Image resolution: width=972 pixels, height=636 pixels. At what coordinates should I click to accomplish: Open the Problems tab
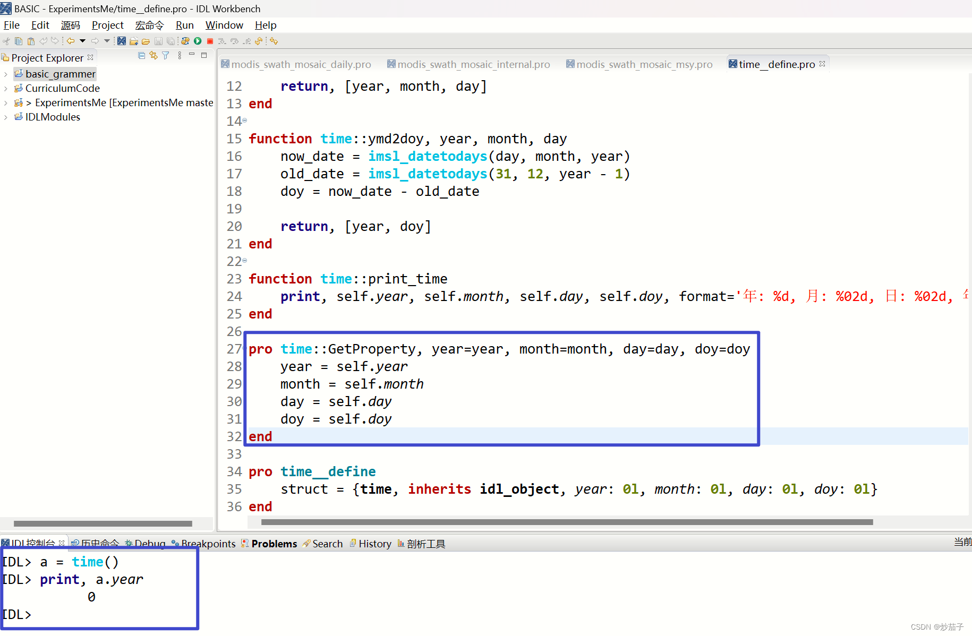(269, 544)
